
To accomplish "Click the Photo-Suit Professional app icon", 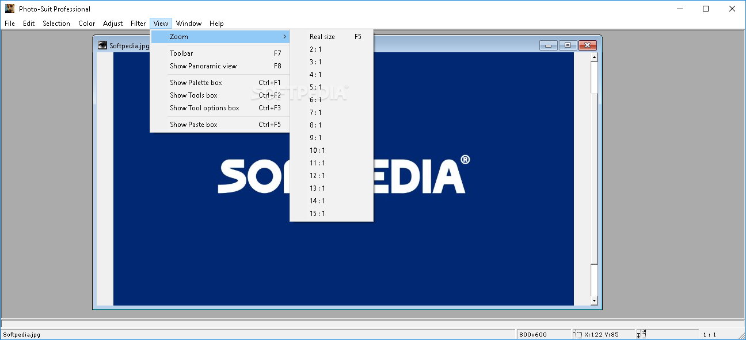I will (x=10, y=9).
